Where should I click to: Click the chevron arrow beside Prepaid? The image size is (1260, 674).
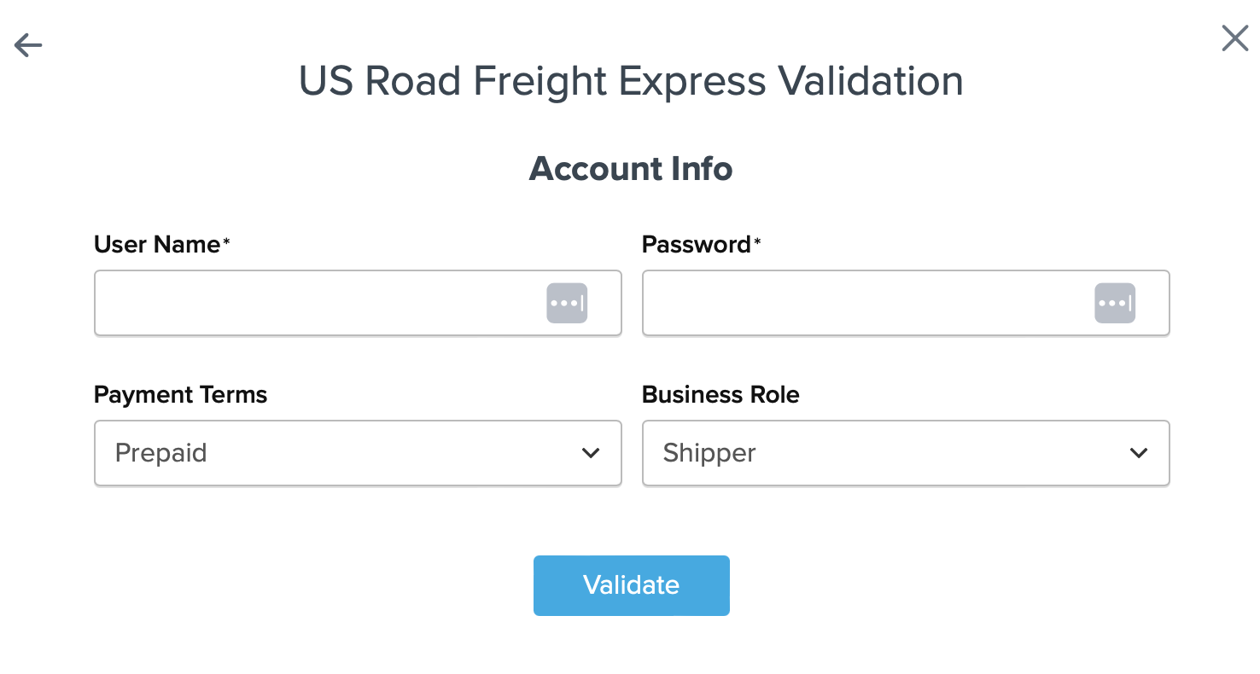tap(591, 453)
